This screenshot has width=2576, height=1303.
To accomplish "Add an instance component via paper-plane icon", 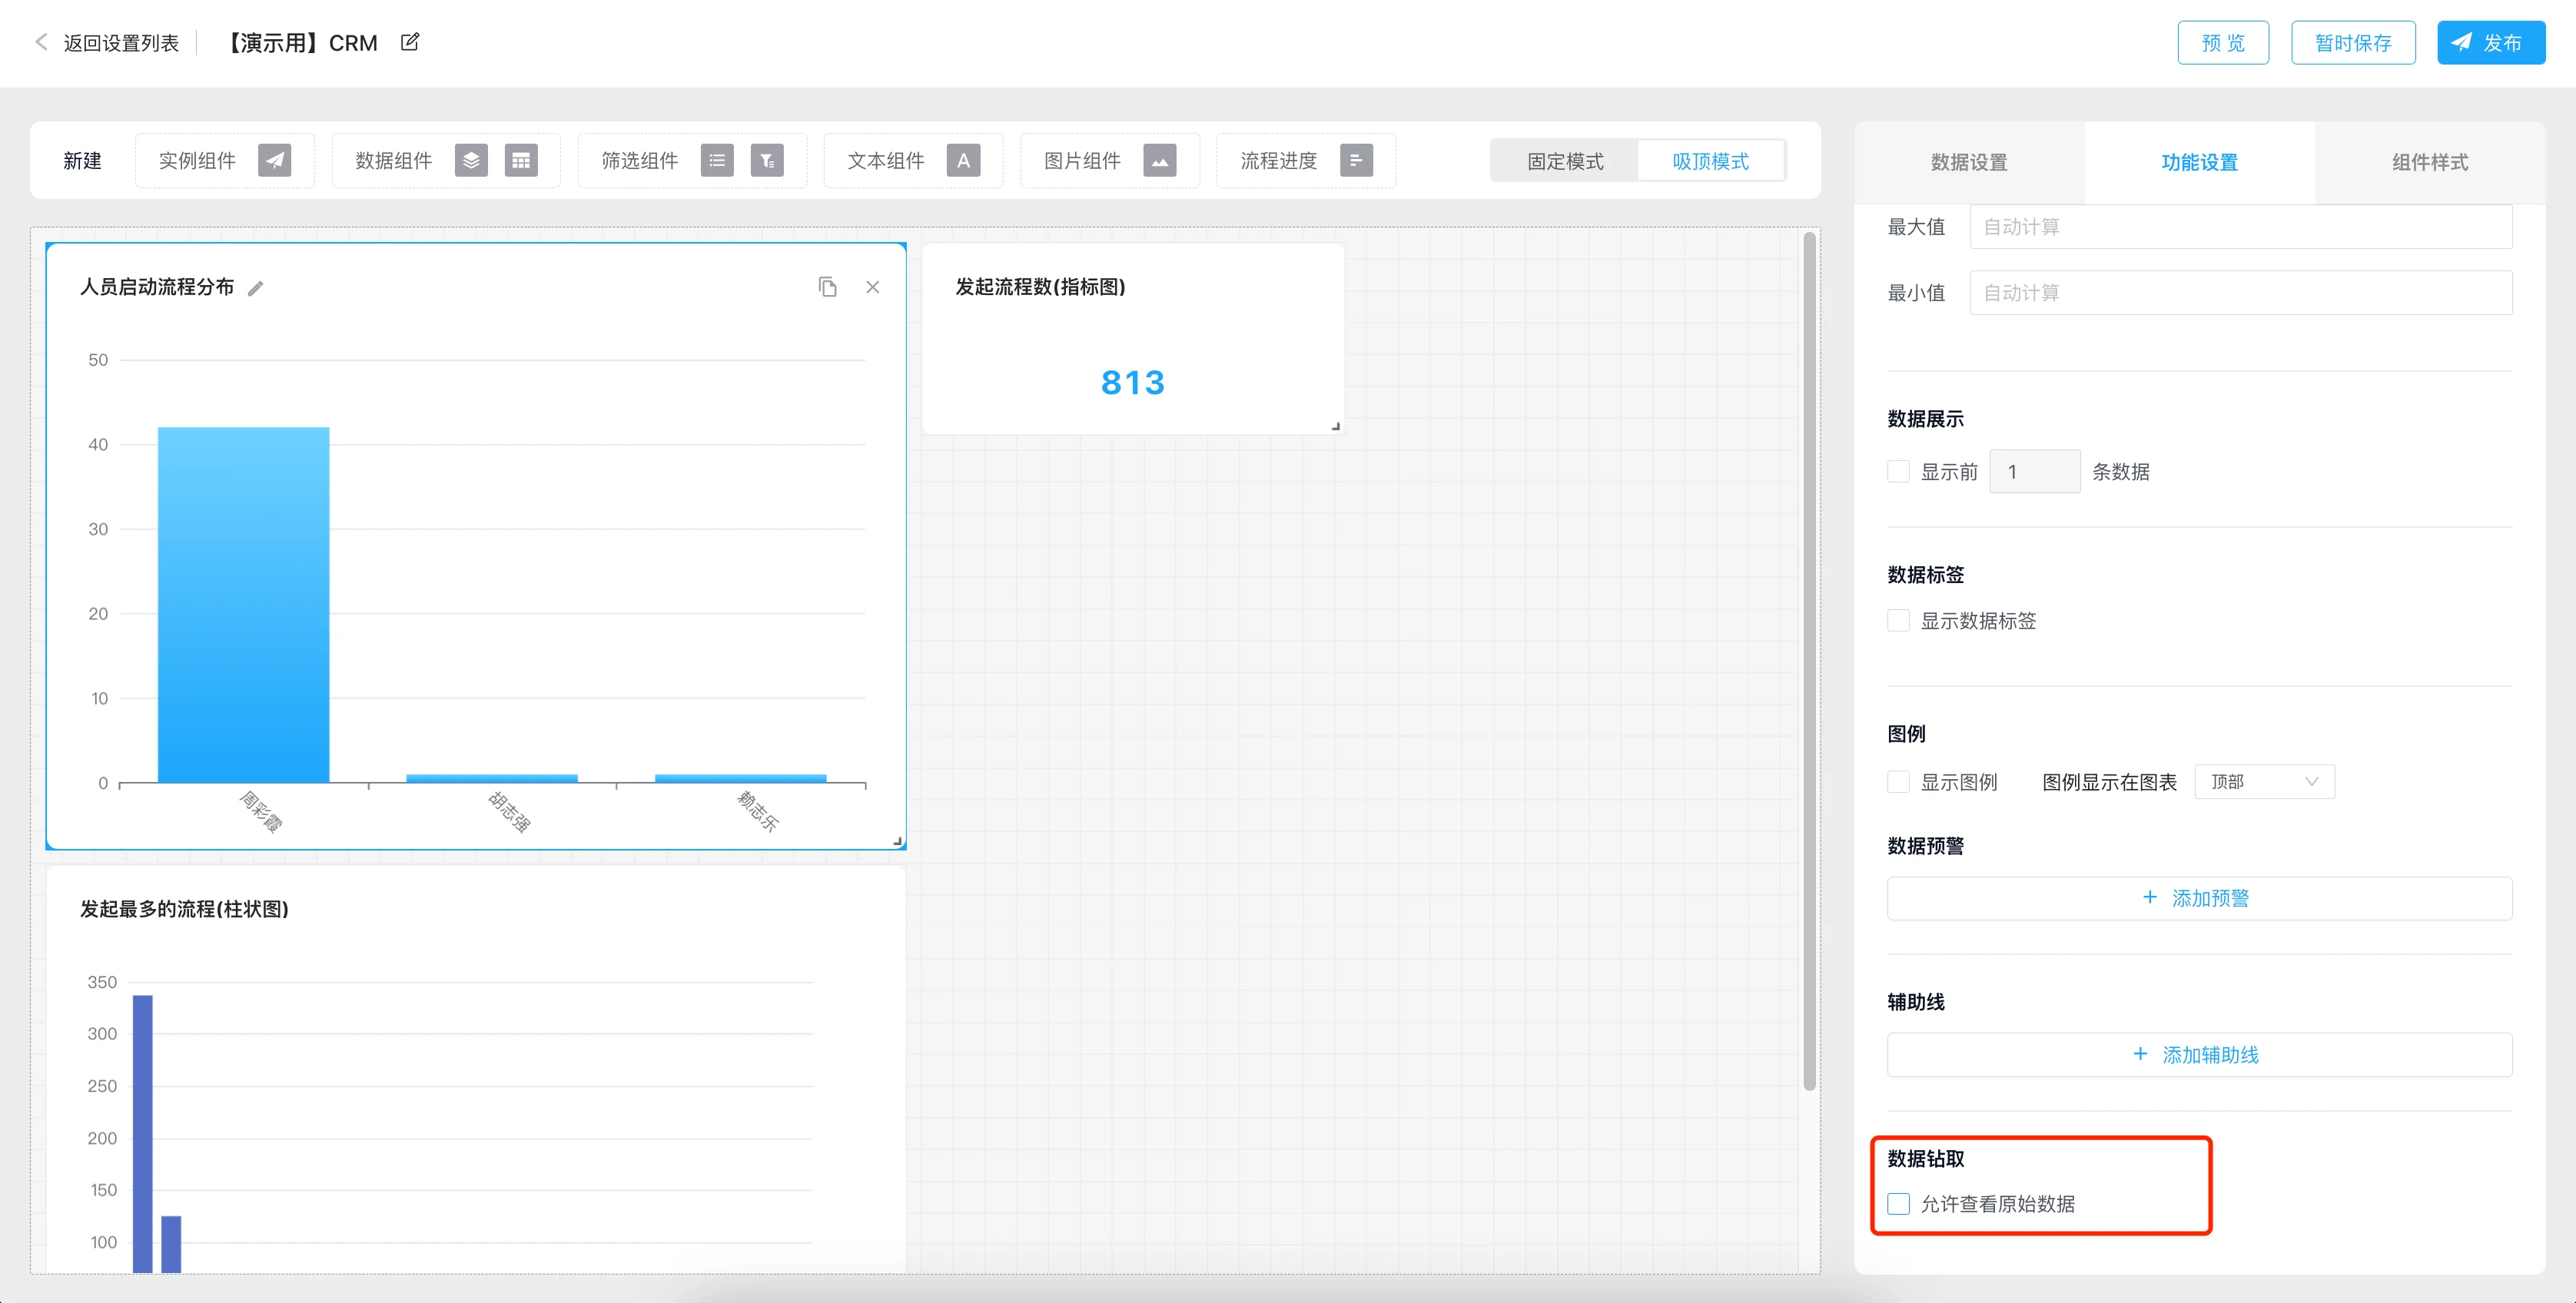I will coord(275,160).
